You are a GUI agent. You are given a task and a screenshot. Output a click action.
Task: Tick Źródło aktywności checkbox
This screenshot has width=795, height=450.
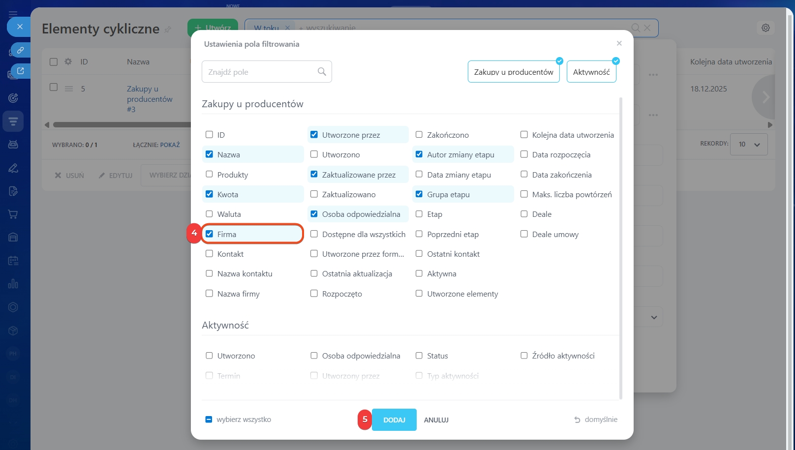tap(524, 356)
